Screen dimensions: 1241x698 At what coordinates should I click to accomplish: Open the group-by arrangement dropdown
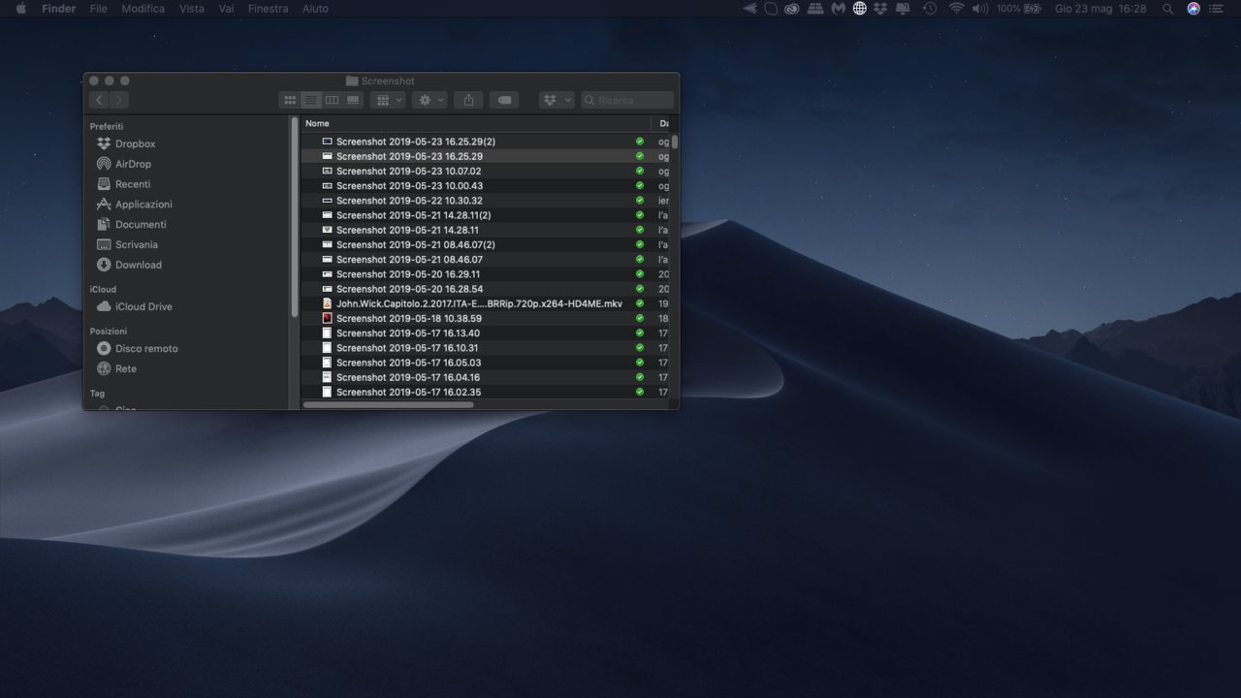tap(389, 100)
